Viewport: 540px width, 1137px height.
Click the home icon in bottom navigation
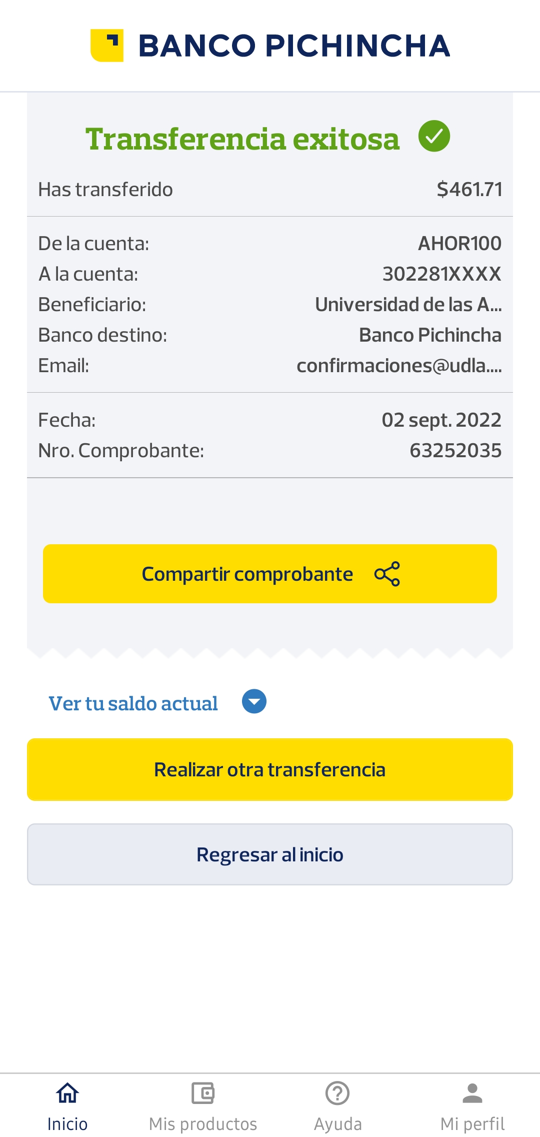(x=67, y=1093)
